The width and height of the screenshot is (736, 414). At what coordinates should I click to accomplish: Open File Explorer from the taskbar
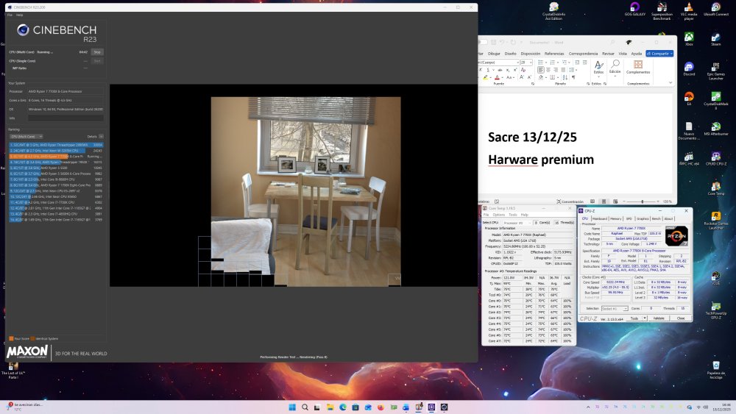tap(330, 407)
